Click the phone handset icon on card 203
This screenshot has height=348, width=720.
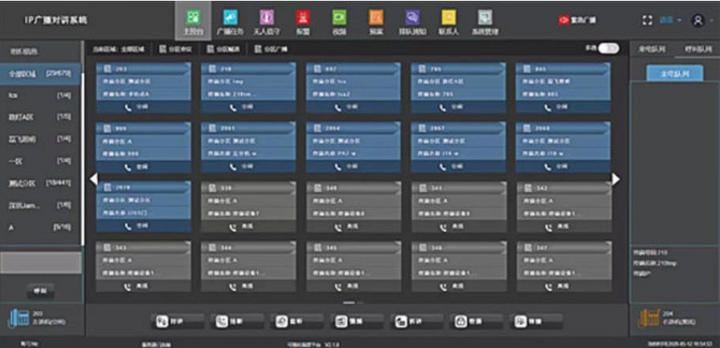pos(128,107)
